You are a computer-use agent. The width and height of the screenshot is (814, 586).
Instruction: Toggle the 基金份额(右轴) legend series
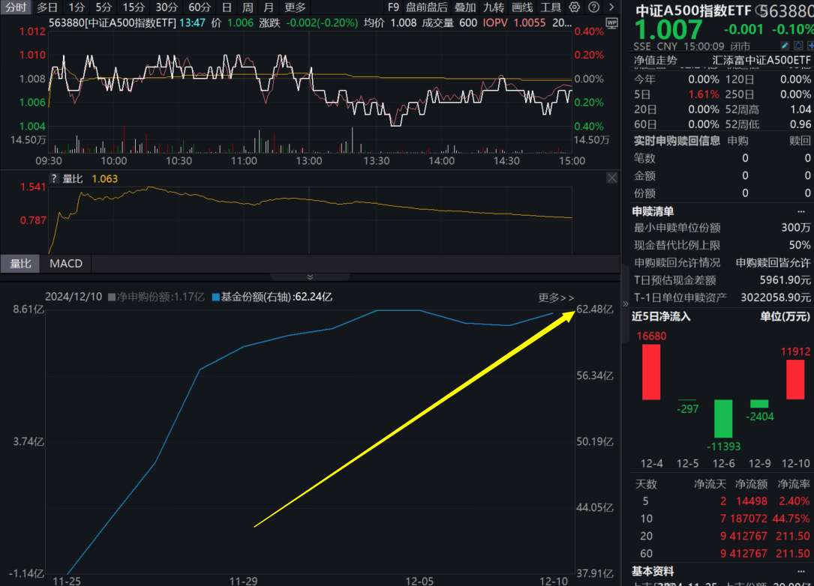(x=272, y=297)
